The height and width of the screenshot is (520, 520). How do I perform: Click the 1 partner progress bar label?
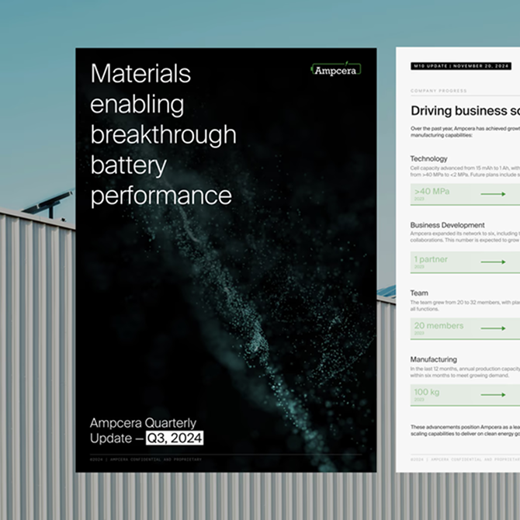pos(431,259)
